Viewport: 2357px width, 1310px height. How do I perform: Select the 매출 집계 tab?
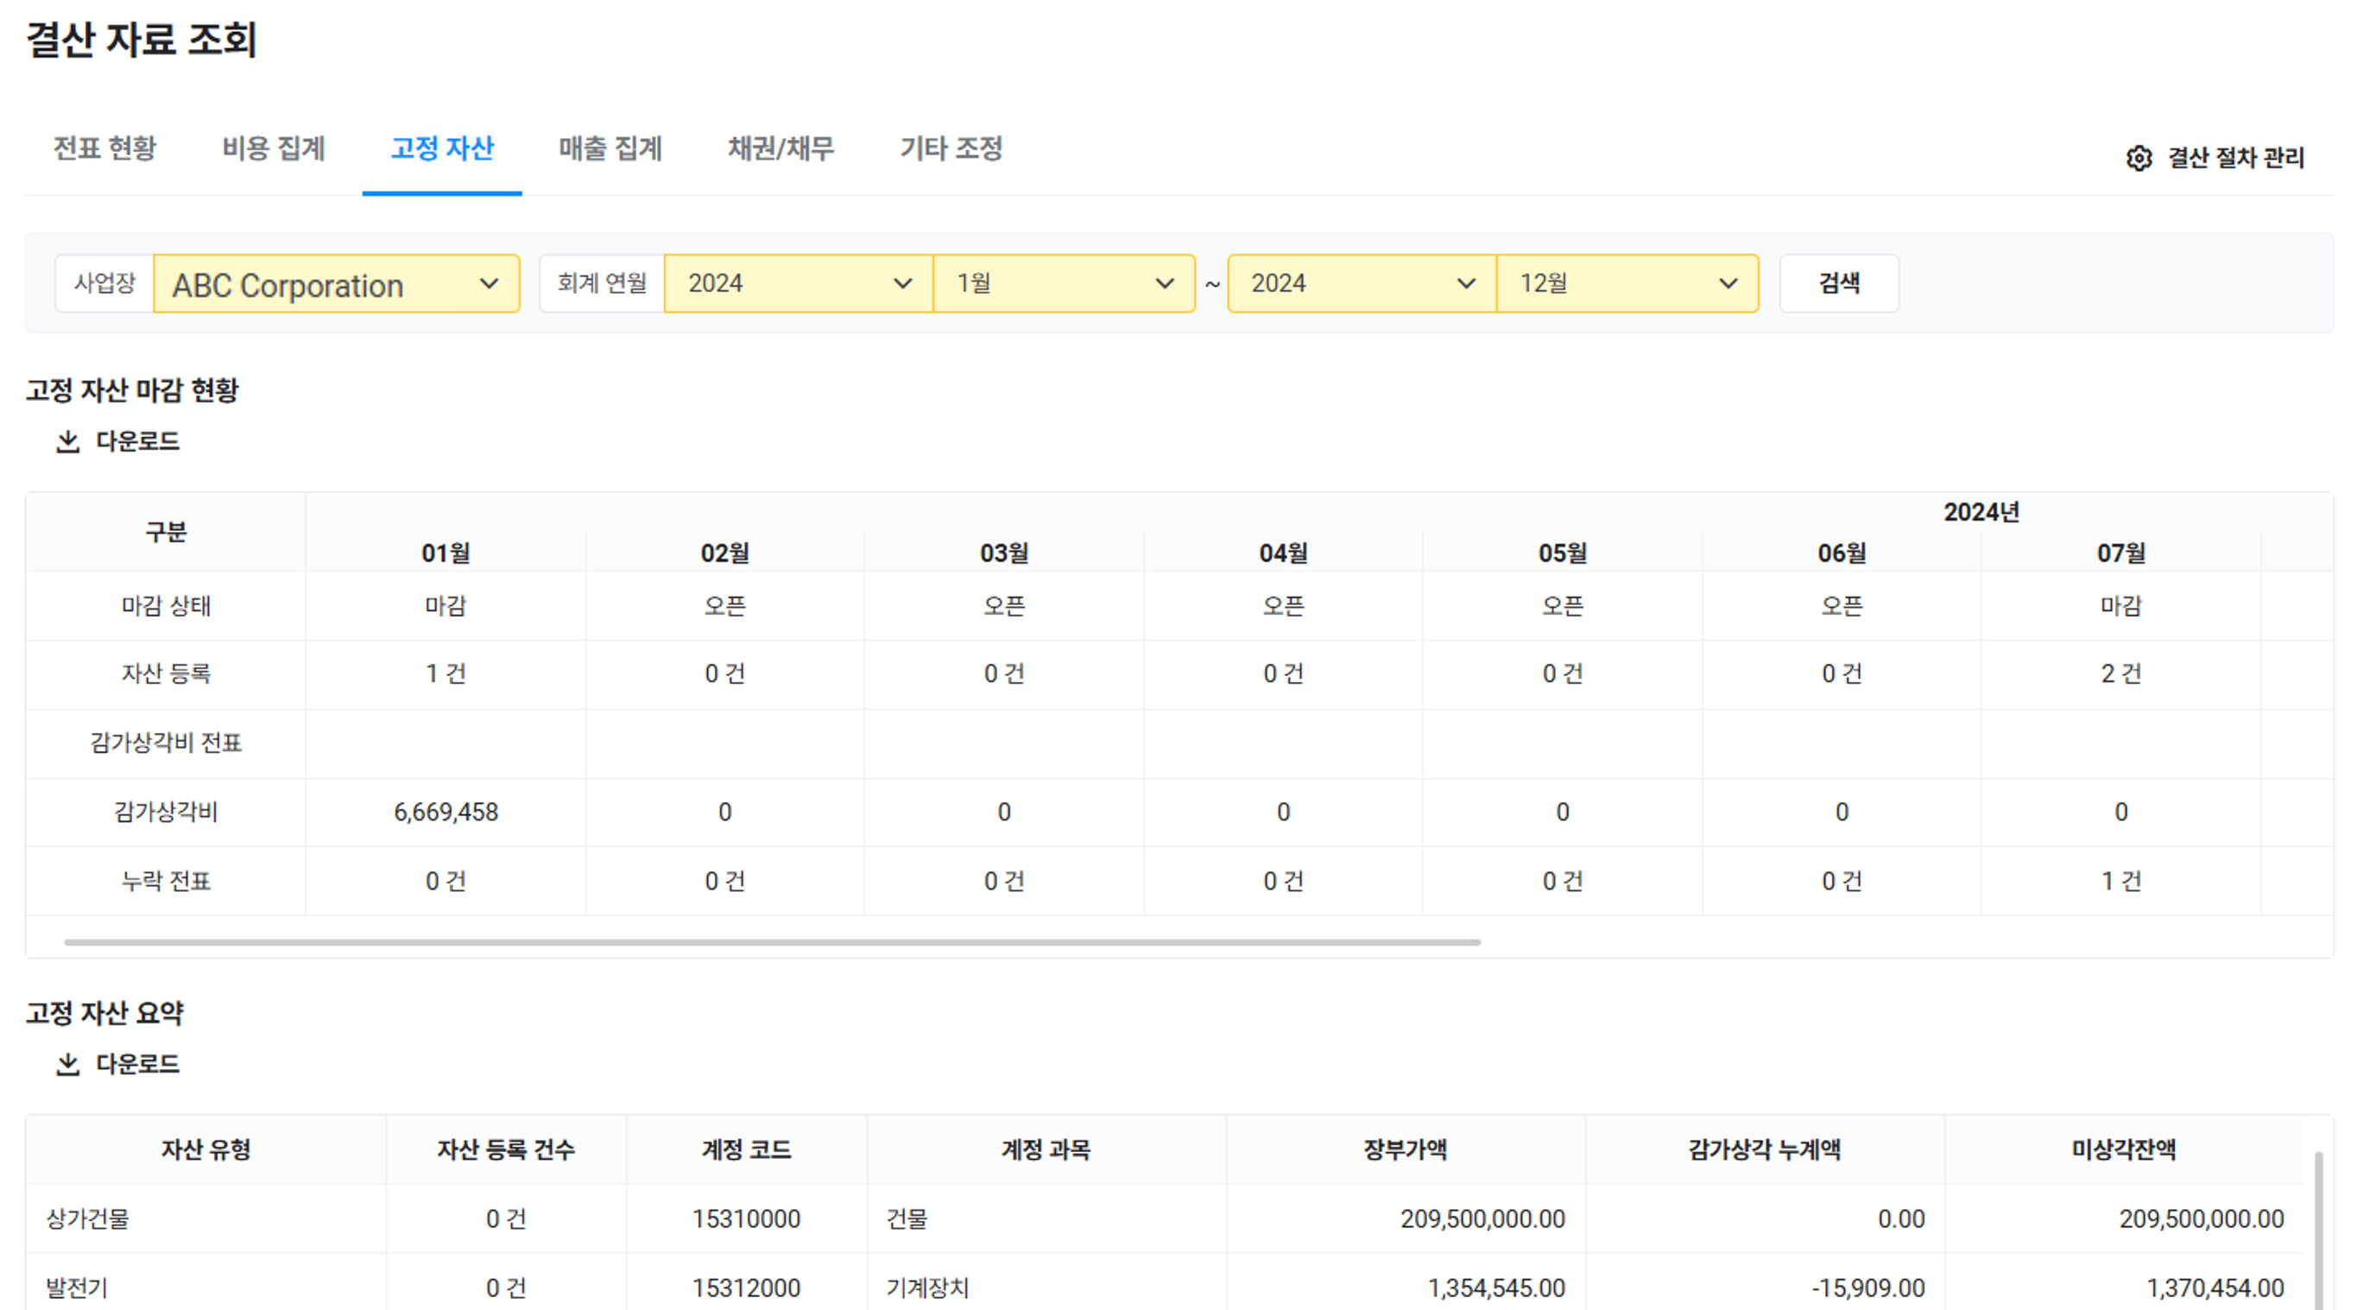(610, 149)
